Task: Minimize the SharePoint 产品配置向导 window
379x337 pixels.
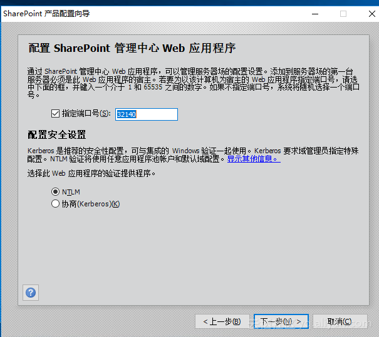Action: click(x=315, y=14)
